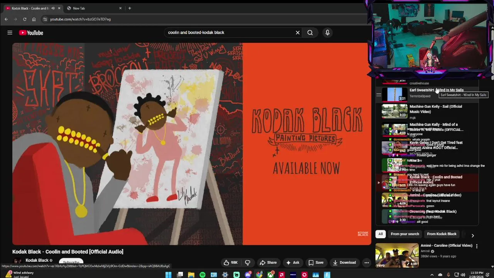The width and height of the screenshot is (494, 278).
Task: Open more actions three-dot menu under video
Action: click(x=367, y=263)
